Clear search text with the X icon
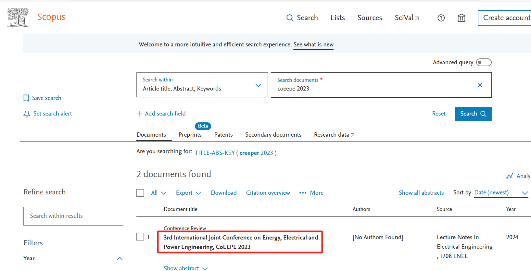Image resolution: width=531 pixels, height=271 pixels. tap(479, 85)
